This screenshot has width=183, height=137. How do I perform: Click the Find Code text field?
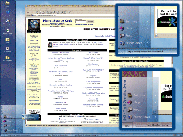pos(81,22)
